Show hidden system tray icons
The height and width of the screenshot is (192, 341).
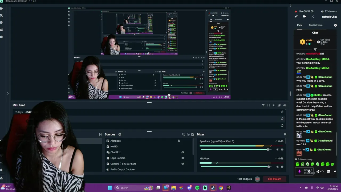301,188
